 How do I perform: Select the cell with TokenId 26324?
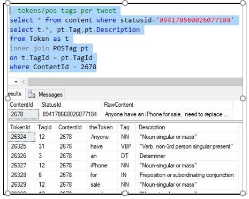(21, 137)
